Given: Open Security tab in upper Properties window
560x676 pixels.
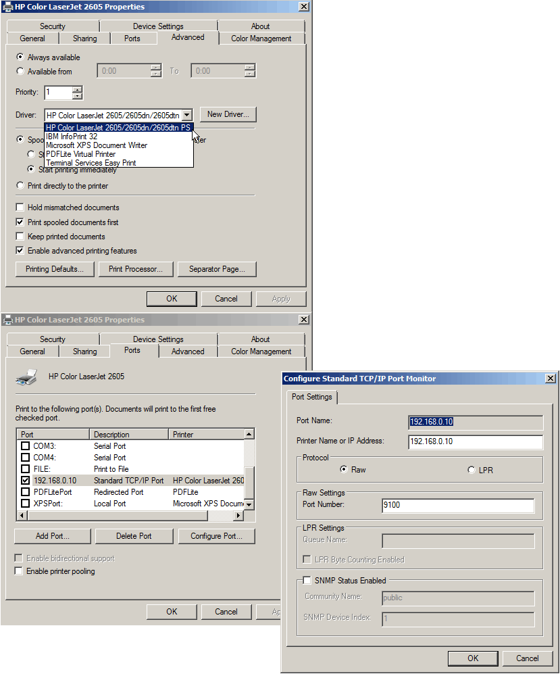Looking at the screenshot, I should click(53, 26).
